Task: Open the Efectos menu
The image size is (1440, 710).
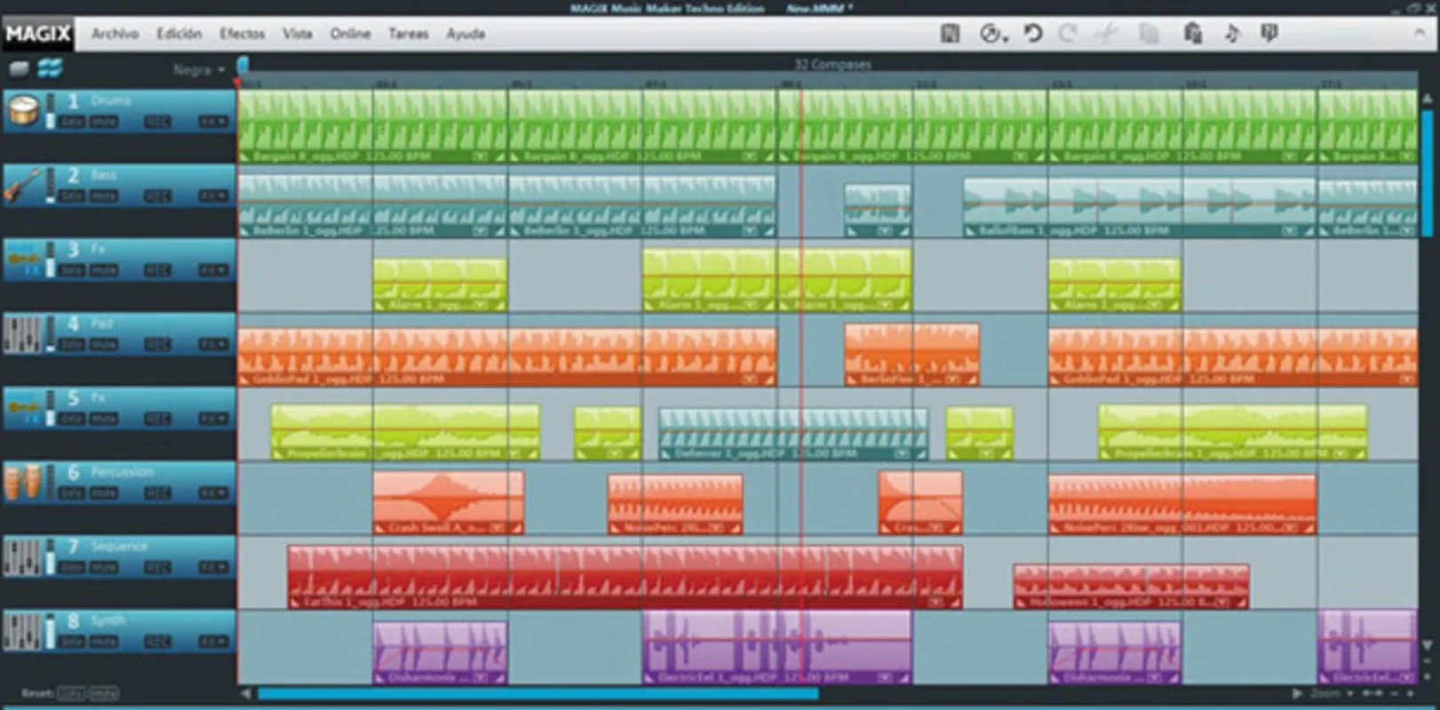Action: click(x=243, y=34)
